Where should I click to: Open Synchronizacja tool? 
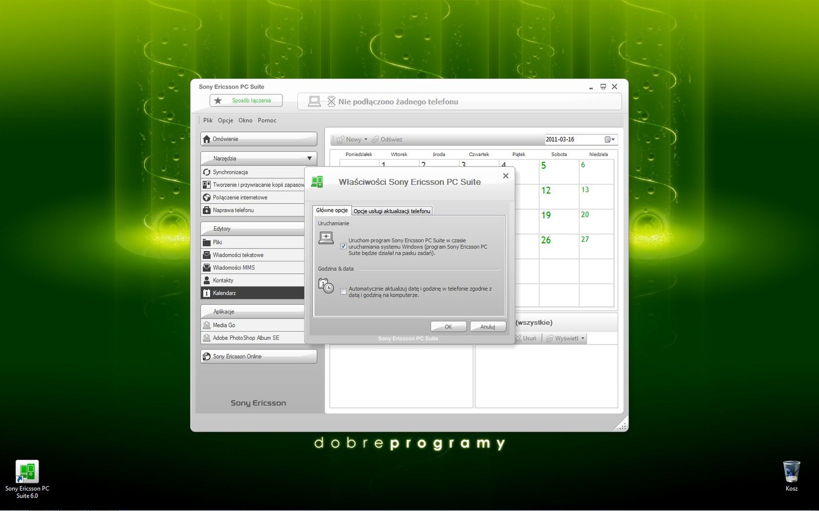[253, 172]
